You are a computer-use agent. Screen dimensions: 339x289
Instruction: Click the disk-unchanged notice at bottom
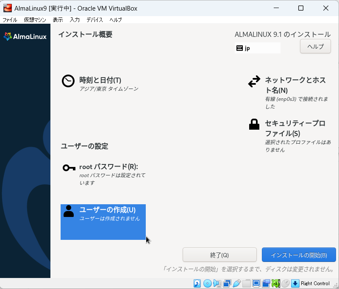[248, 269]
